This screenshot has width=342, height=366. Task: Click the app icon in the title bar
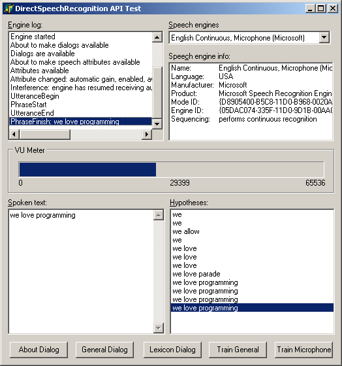click(9, 8)
